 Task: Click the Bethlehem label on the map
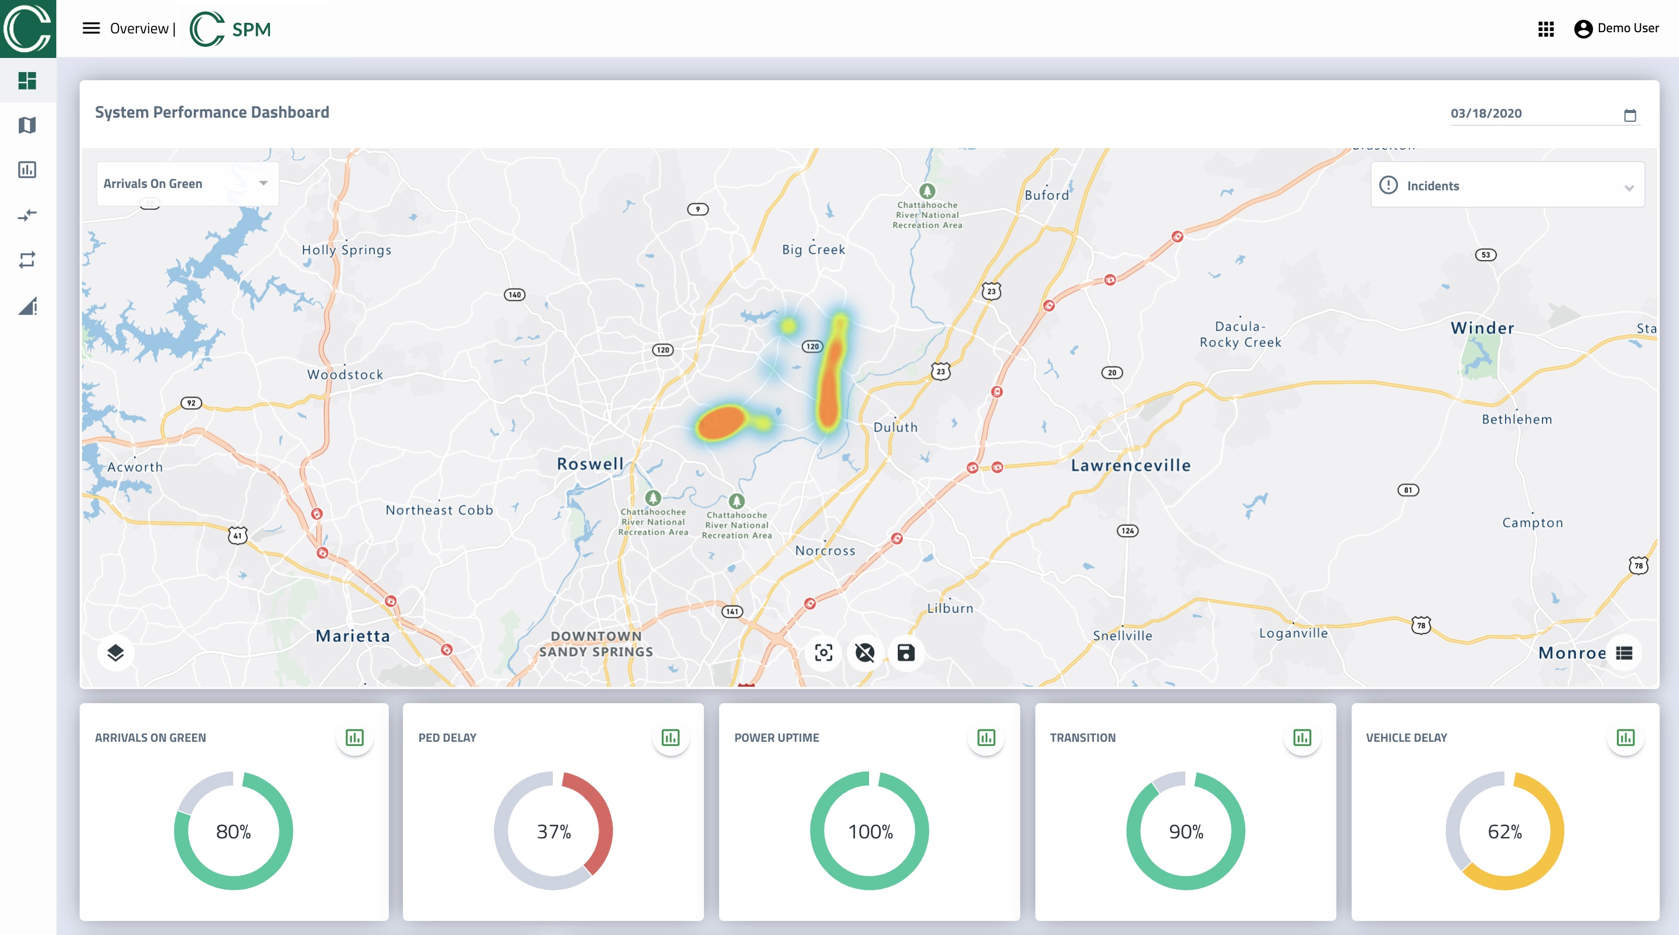click(x=1517, y=420)
